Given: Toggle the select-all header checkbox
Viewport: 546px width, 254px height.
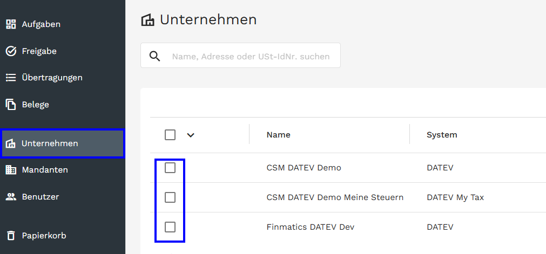Looking at the screenshot, I should coord(170,135).
